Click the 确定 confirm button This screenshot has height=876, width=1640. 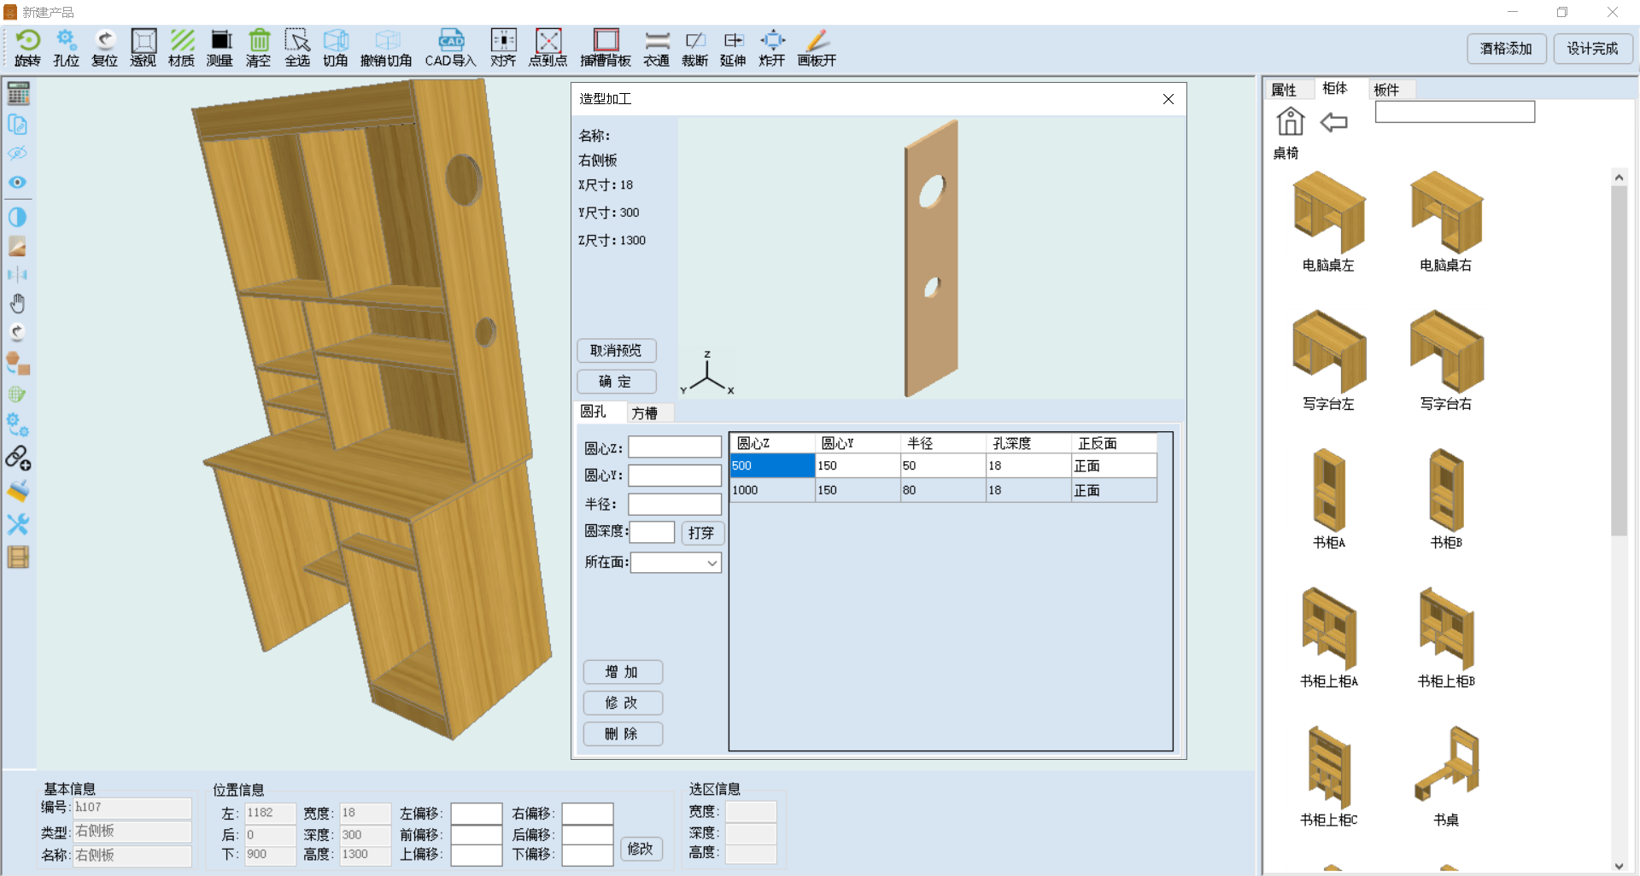pyautogui.click(x=617, y=382)
